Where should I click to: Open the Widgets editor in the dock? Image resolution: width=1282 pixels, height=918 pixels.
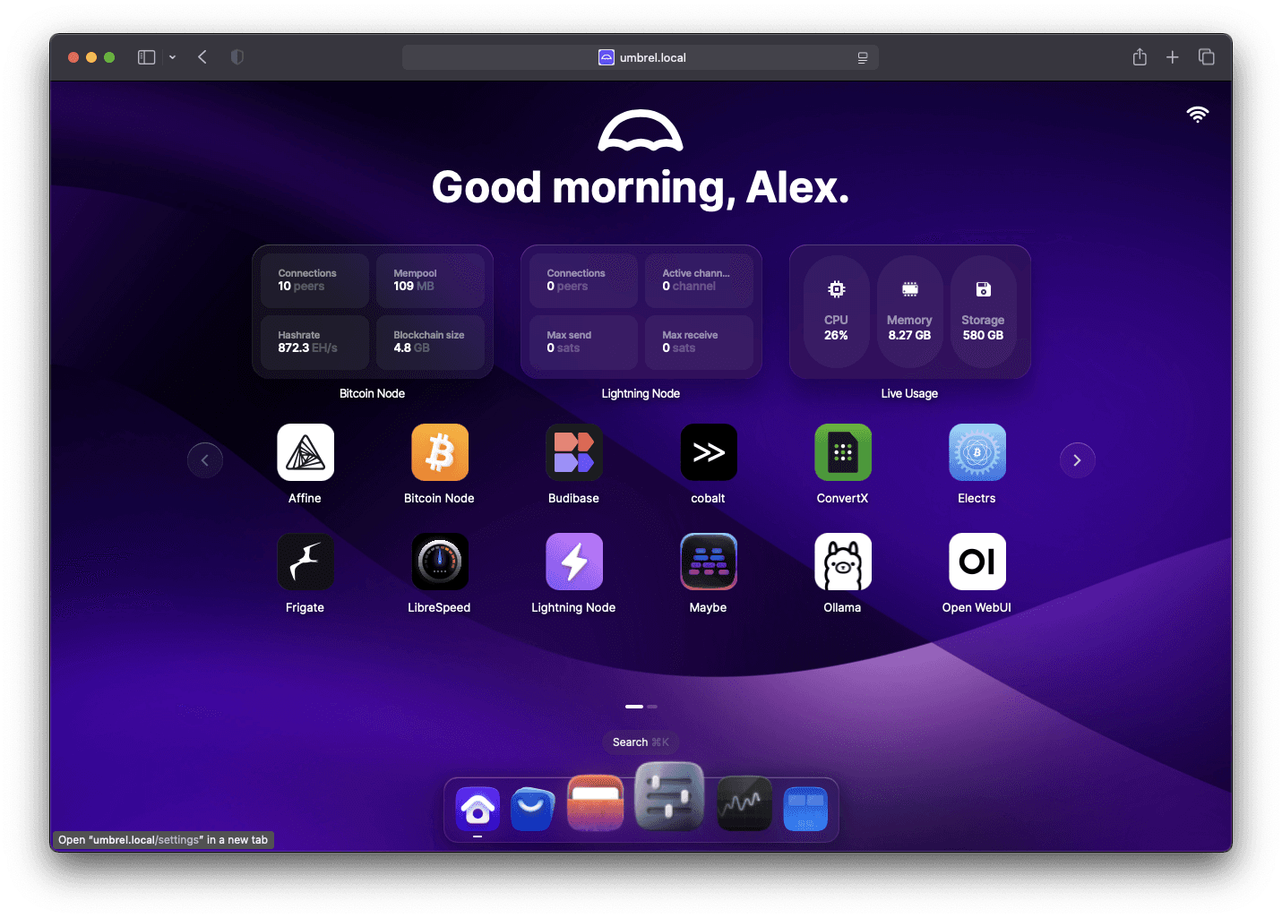pos(805,809)
